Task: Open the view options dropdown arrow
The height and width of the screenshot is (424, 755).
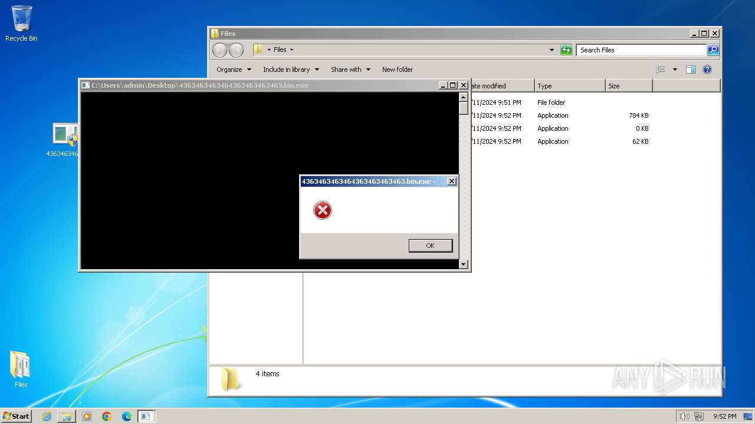Action: 675,69
